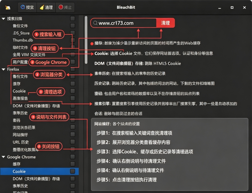
Task: Click the magnifier icon inside www.cr173.com field
Action: [x=95, y=23]
